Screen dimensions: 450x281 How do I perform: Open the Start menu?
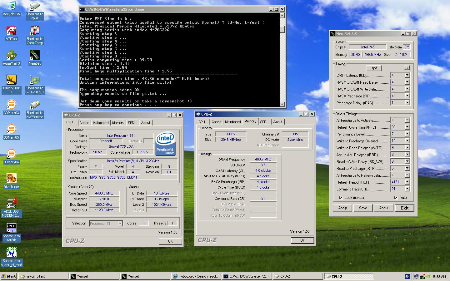pos(9,276)
